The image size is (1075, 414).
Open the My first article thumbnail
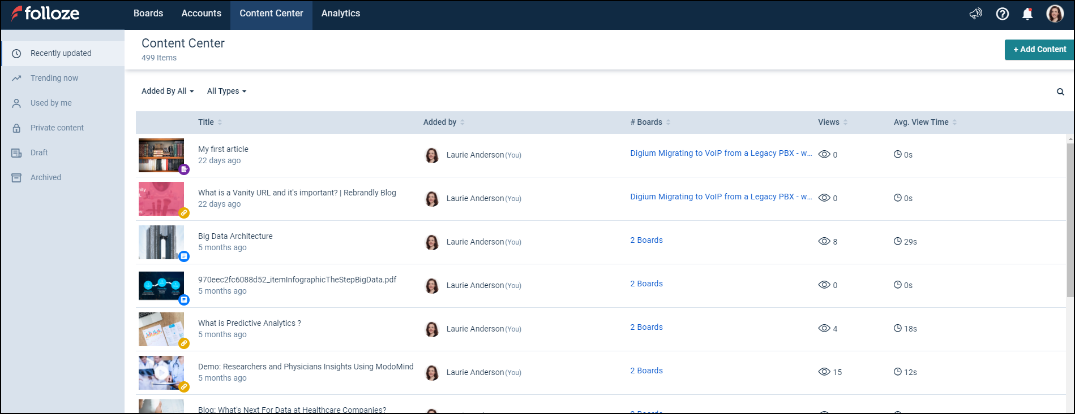161,155
